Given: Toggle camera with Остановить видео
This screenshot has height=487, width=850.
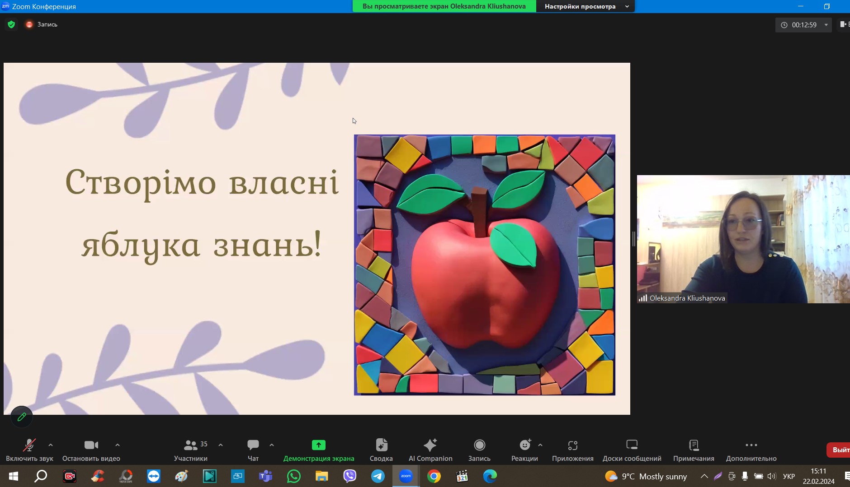Looking at the screenshot, I should [x=91, y=445].
